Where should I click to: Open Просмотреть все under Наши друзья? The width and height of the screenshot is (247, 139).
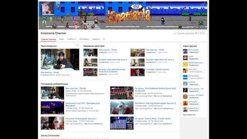tap(189, 115)
